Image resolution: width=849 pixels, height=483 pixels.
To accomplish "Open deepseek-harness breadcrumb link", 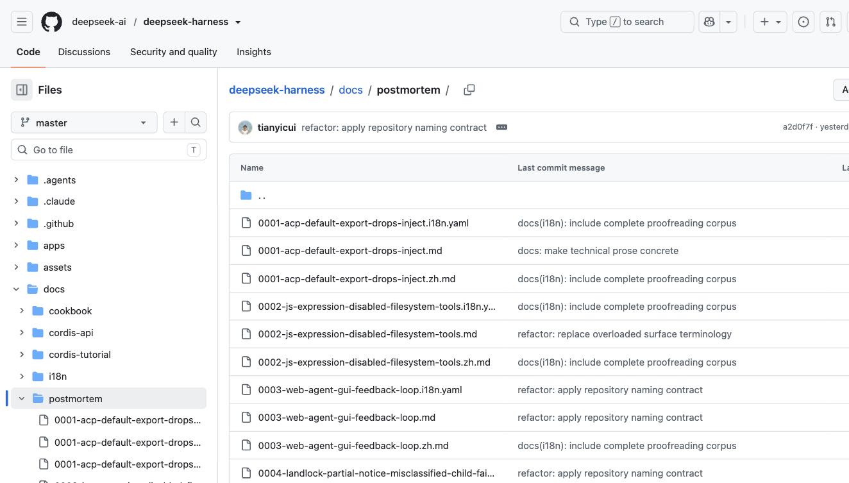I will [x=277, y=90].
